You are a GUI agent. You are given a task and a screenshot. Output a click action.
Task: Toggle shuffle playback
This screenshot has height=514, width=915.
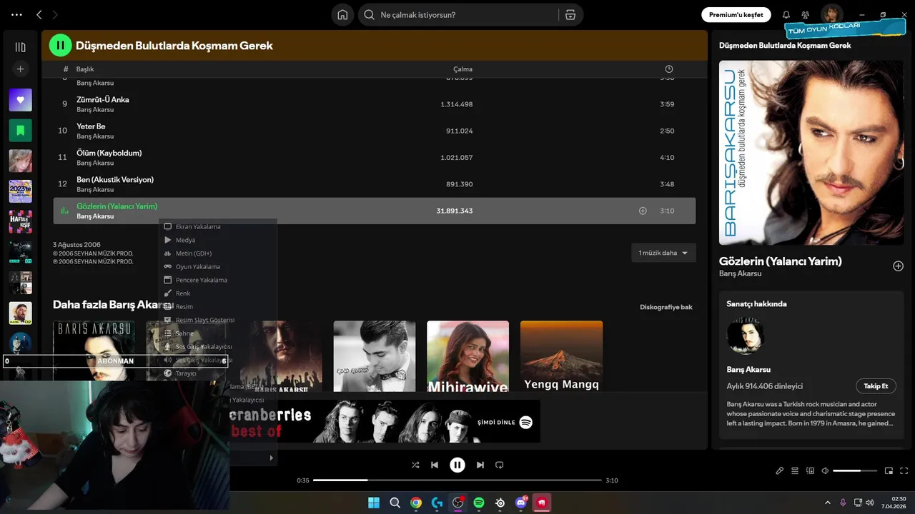415,465
